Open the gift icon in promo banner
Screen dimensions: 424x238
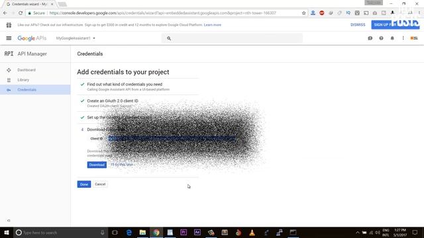pos(9,25)
